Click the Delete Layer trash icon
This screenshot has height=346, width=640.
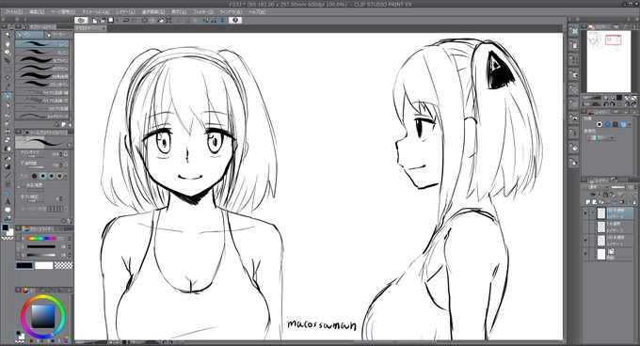[633, 202]
